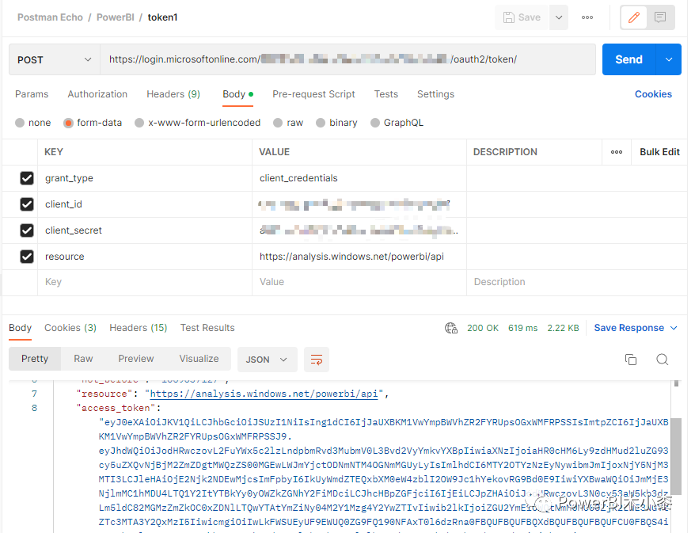Image resolution: width=695 pixels, height=533 pixels.
Task: Open the POST method dropdown
Action: (54, 59)
